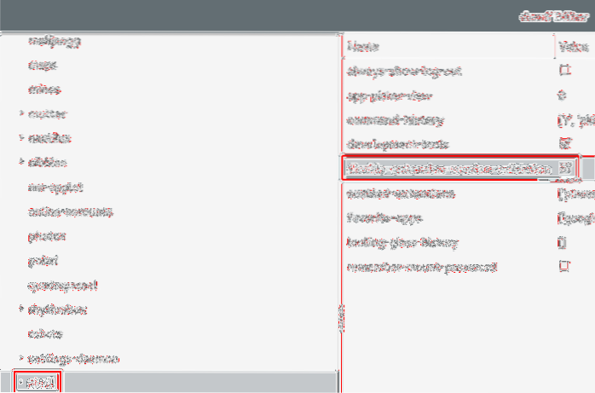Image resolution: width=595 pixels, height=393 pixels.
Task: Toggle the remember-mount-password checkbox
Action: [564, 267]
